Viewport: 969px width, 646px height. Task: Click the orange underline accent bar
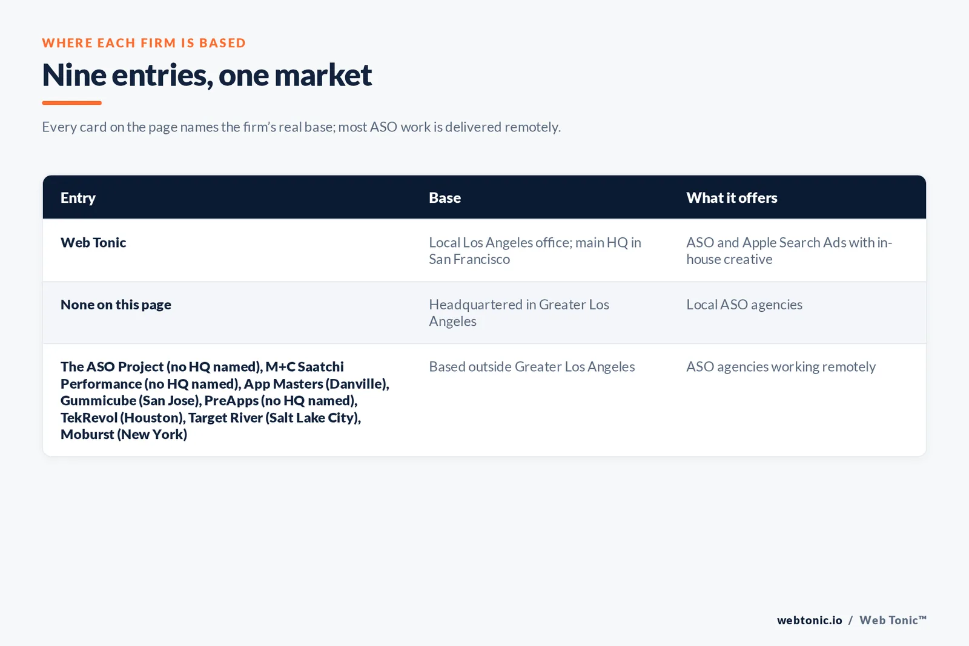click(71, 103)
